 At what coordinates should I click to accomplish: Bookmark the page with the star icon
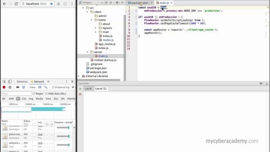pyautogui.click(x=51, y=4)
